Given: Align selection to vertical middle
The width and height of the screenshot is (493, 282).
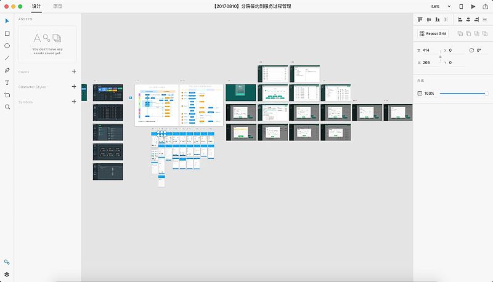Looking at the screenshot, I should pyautogui.click(x=429, y=20).
